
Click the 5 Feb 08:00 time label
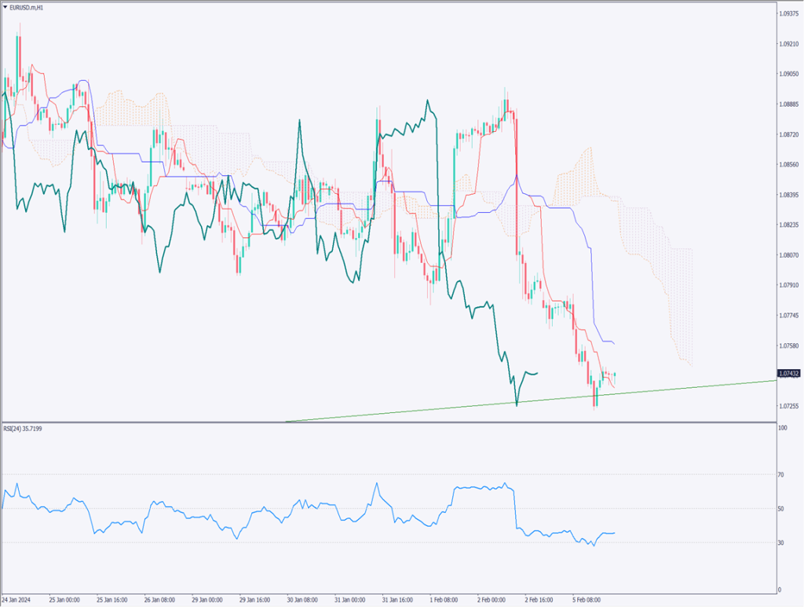[585, 599]
